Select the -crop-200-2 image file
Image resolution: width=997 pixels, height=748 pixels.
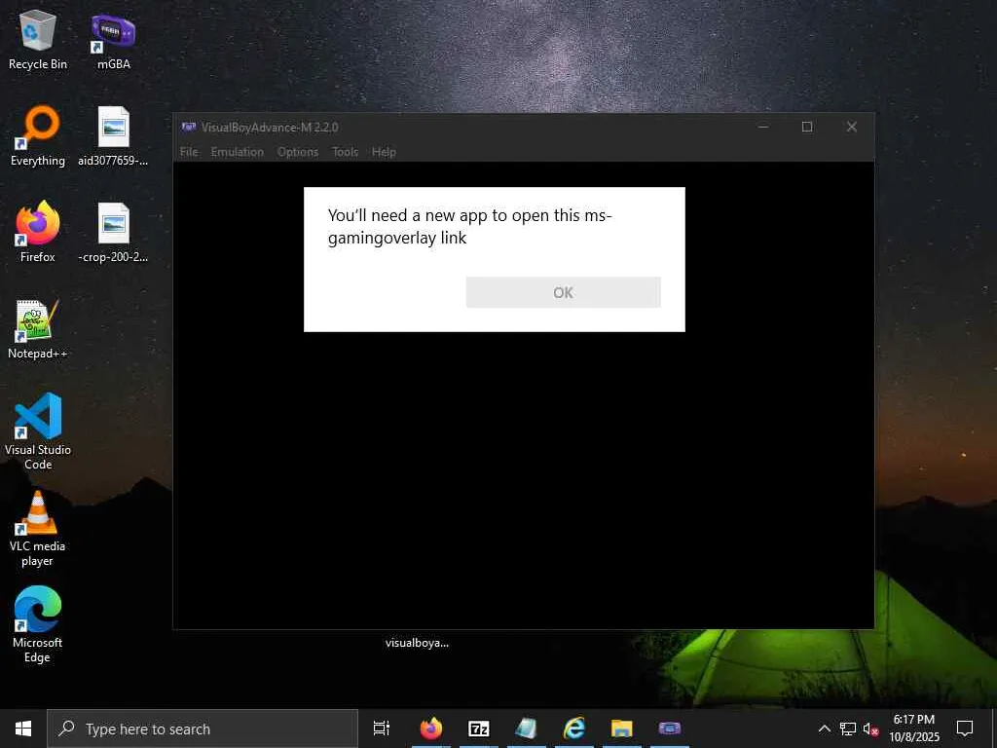point(113,232)
